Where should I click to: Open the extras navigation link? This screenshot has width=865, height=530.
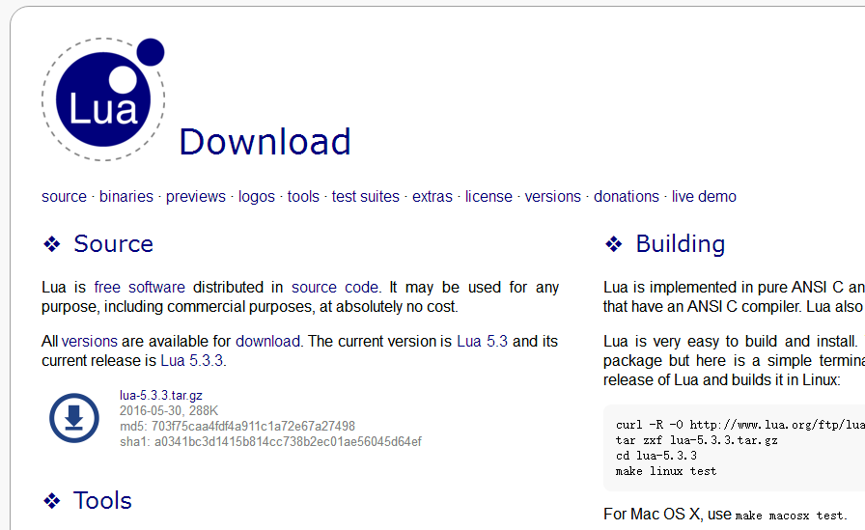tap(432, 196)
